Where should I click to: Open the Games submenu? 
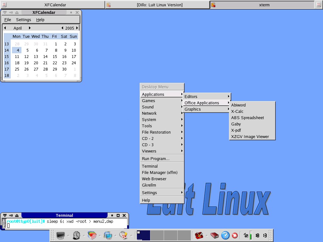click(162, 101)
